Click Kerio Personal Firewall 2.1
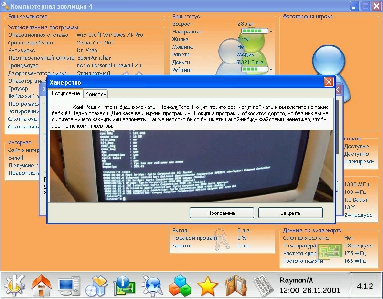This screenshot has height=299, width=383. pyautogui.click(x=109, y=65)
